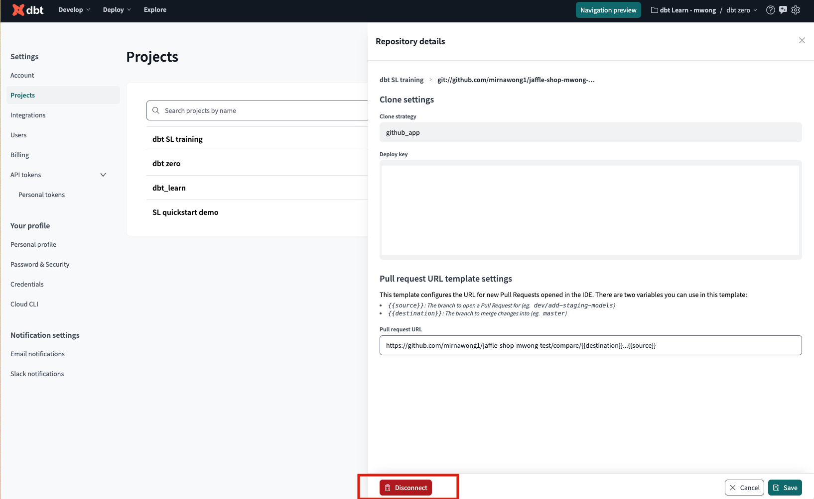Click the dbt SL training breadcrumb link
814x499 pixels.
point(401,80)
